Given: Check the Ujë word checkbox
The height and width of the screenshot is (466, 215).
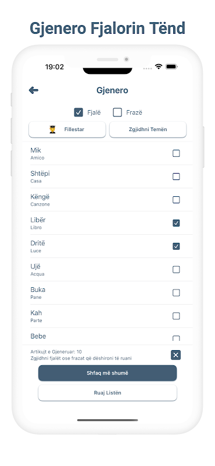Looking at the screenshot, I should 176,270.
